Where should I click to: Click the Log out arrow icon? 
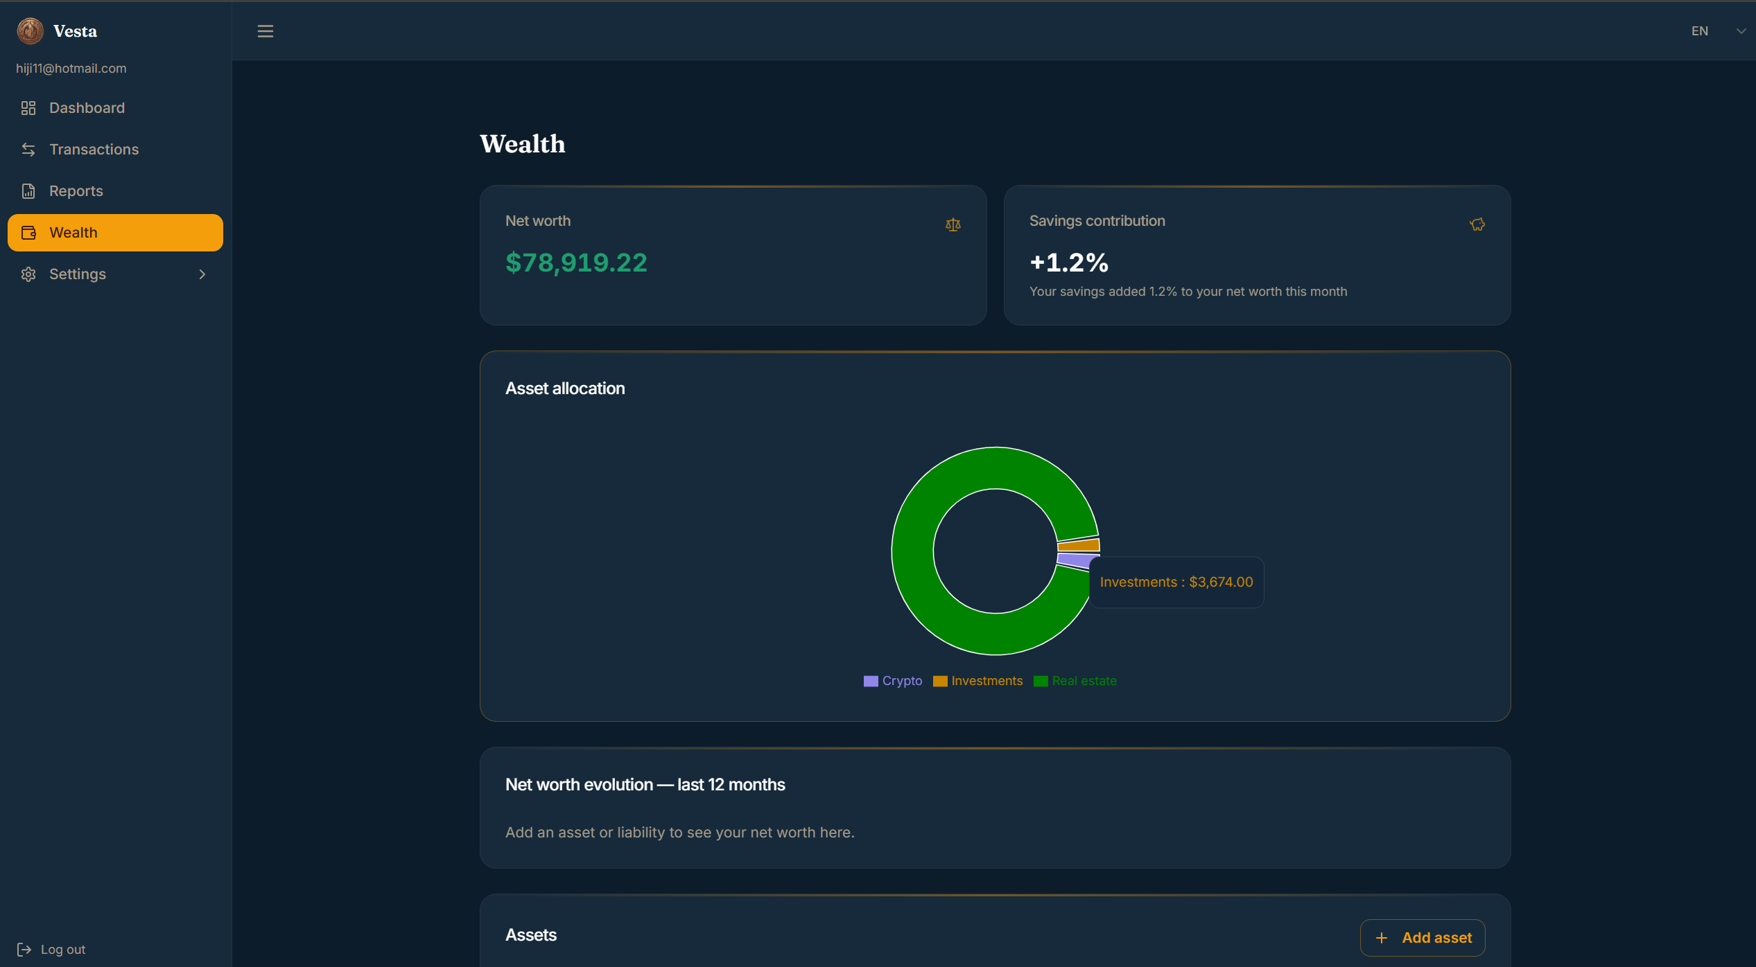point(24,949)
